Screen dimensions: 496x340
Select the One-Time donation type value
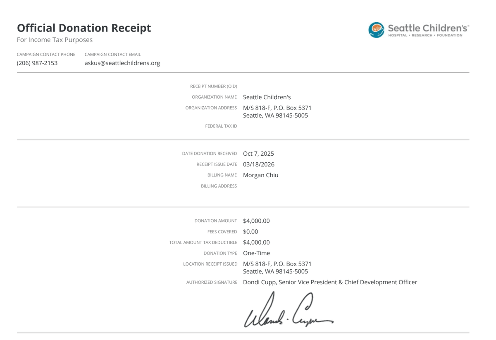(x=256, y=253)
